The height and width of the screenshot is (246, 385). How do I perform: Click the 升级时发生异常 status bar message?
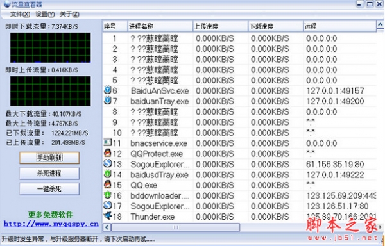click(x=78, y=239)
